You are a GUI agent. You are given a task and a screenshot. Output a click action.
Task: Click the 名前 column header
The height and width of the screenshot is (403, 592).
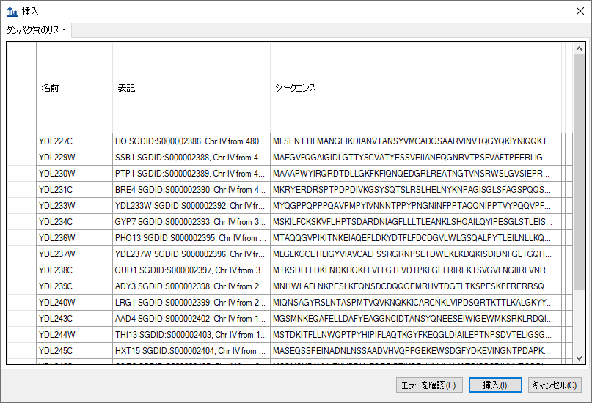pos(73,88)
